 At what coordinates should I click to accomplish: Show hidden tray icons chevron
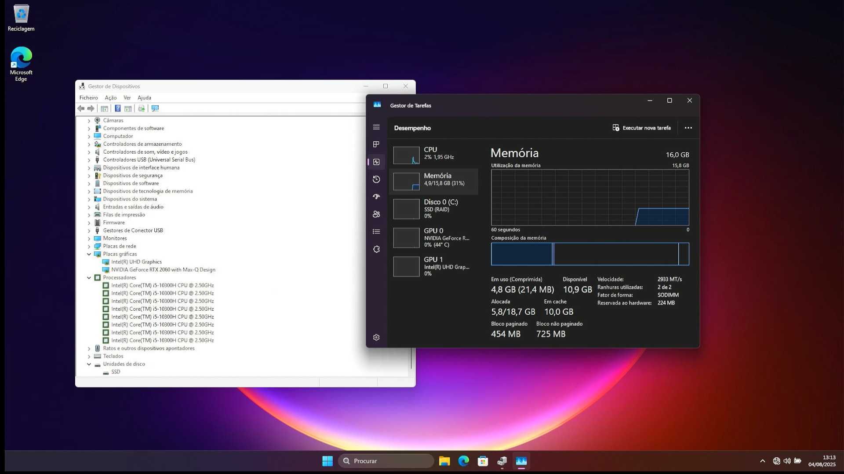[763, 461]
